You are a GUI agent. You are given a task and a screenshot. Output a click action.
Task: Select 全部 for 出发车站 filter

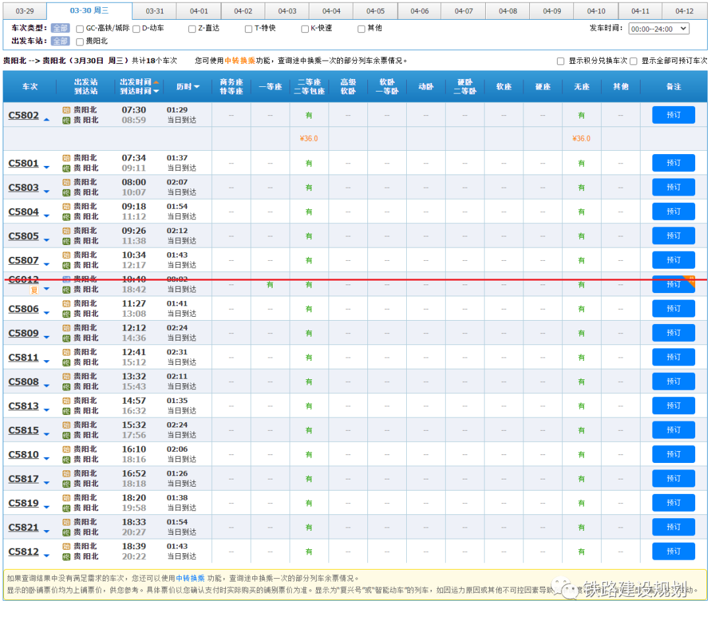point(60,41)
